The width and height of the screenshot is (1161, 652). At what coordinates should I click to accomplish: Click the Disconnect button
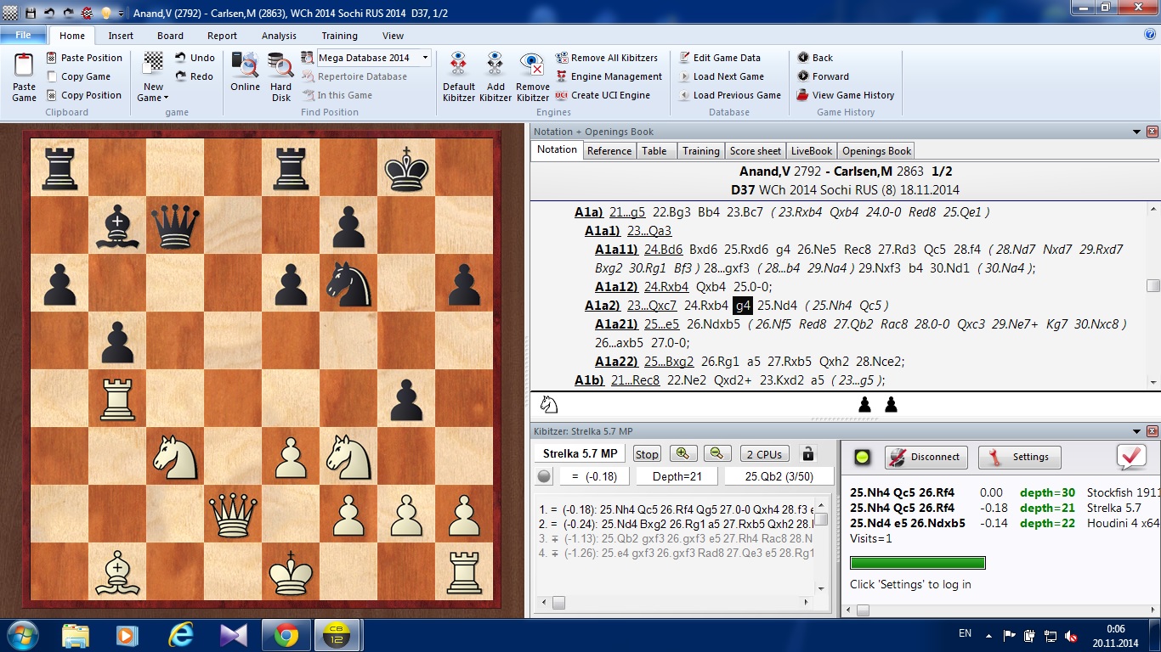[x=926, y=457]
